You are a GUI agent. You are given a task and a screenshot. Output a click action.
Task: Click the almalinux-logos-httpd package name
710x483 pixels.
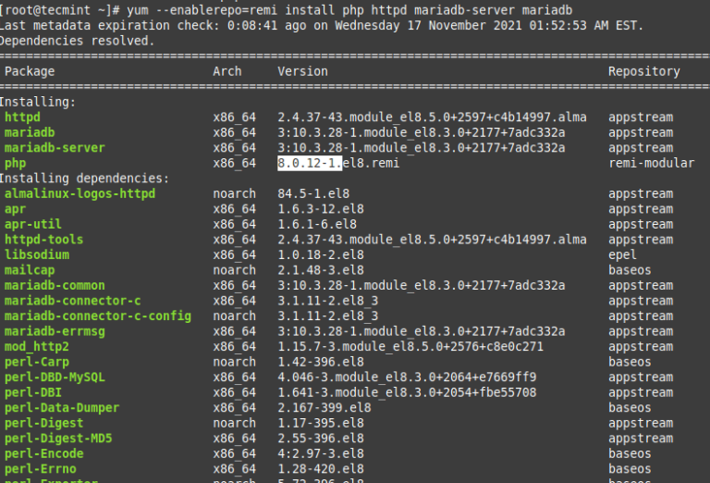[x=80, y=193]
